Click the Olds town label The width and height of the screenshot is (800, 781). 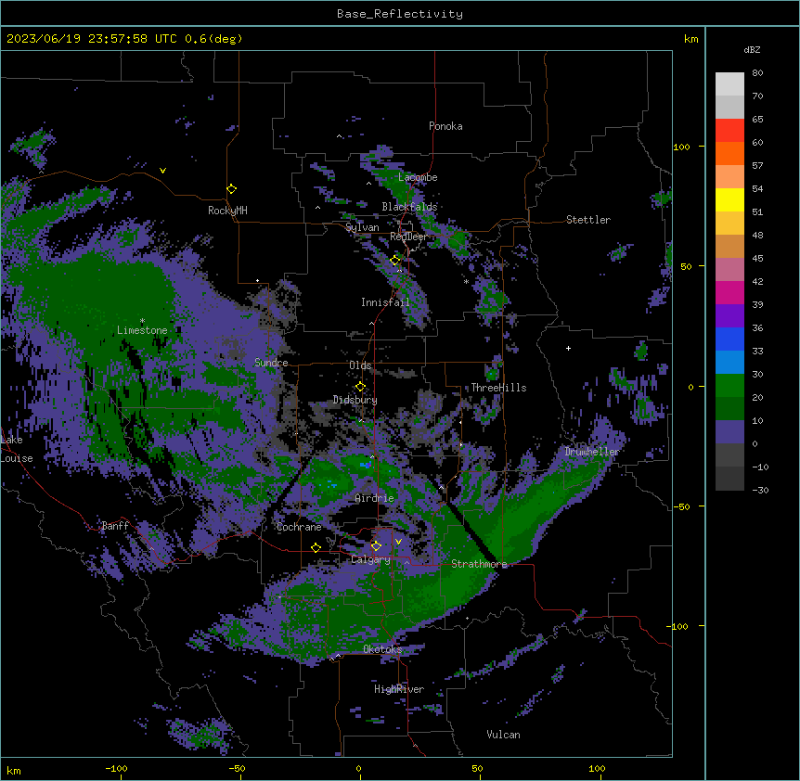pos(360,365)
